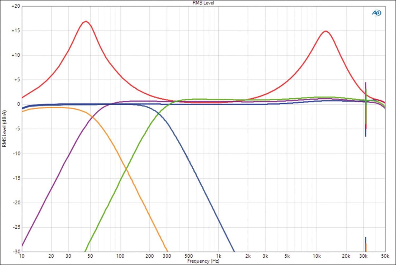Screen dimensions: 396x265
Task: Click the '3k' frequency tick label
Action: (x=265, y=256)
